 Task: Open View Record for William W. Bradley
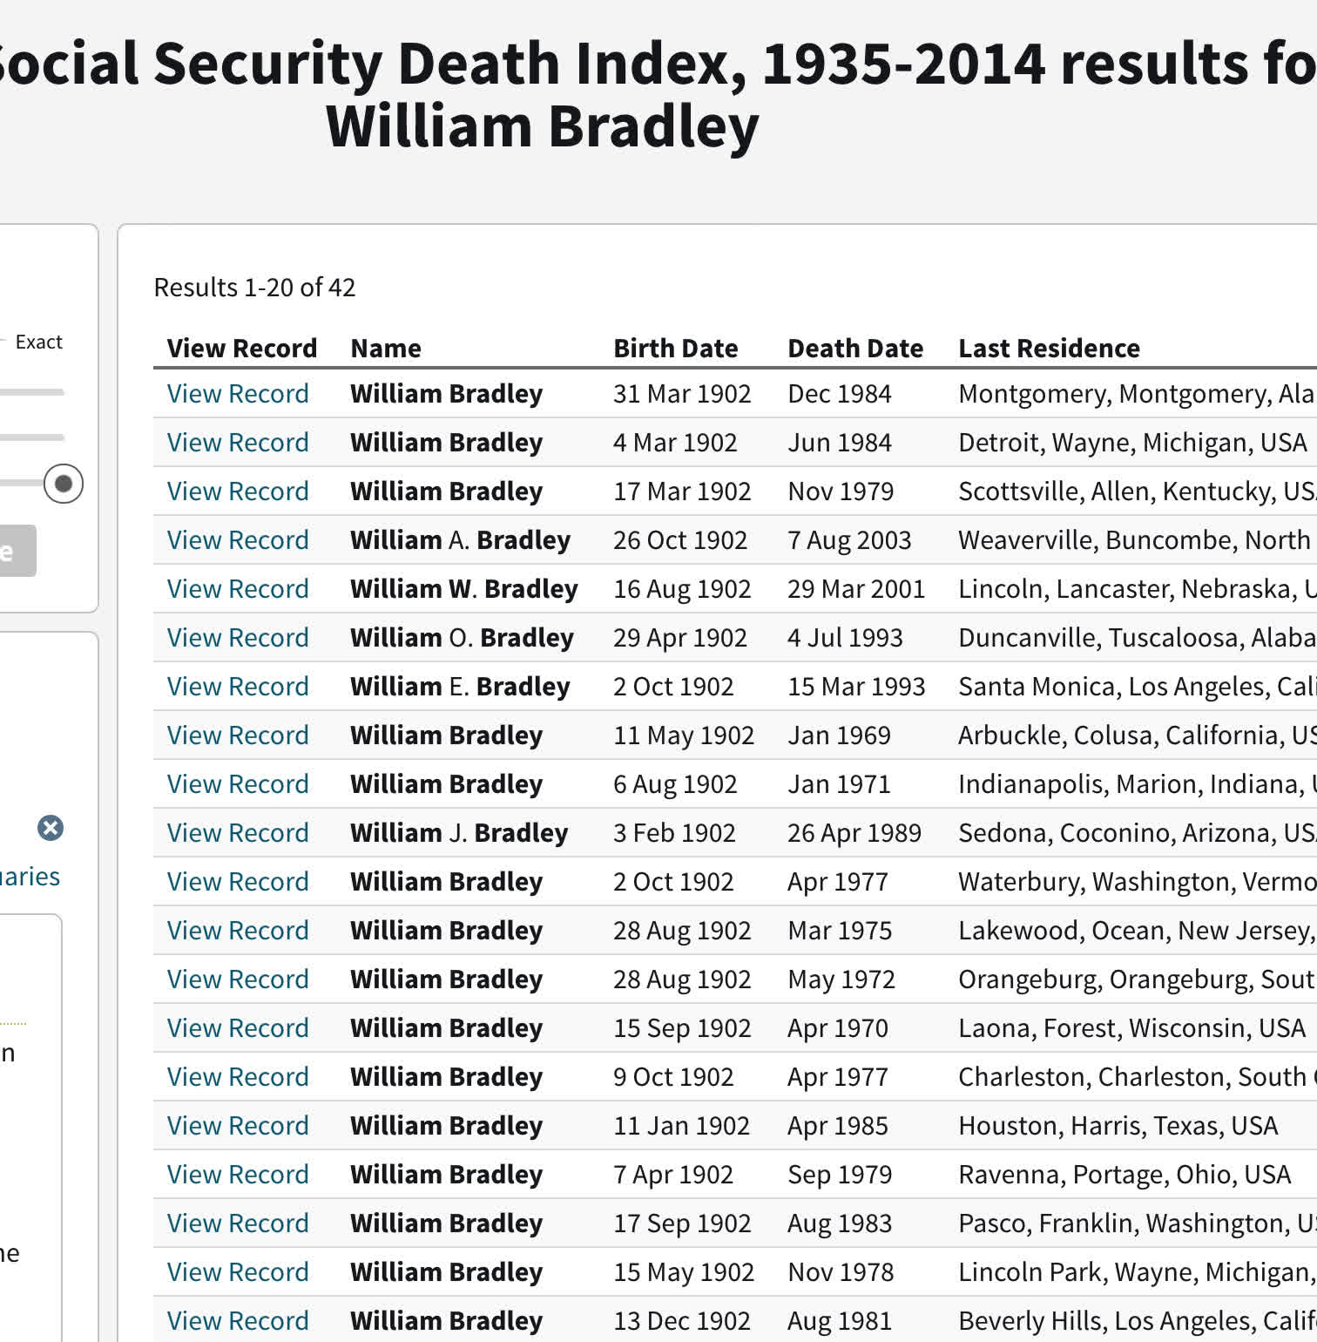coord(238,589)
